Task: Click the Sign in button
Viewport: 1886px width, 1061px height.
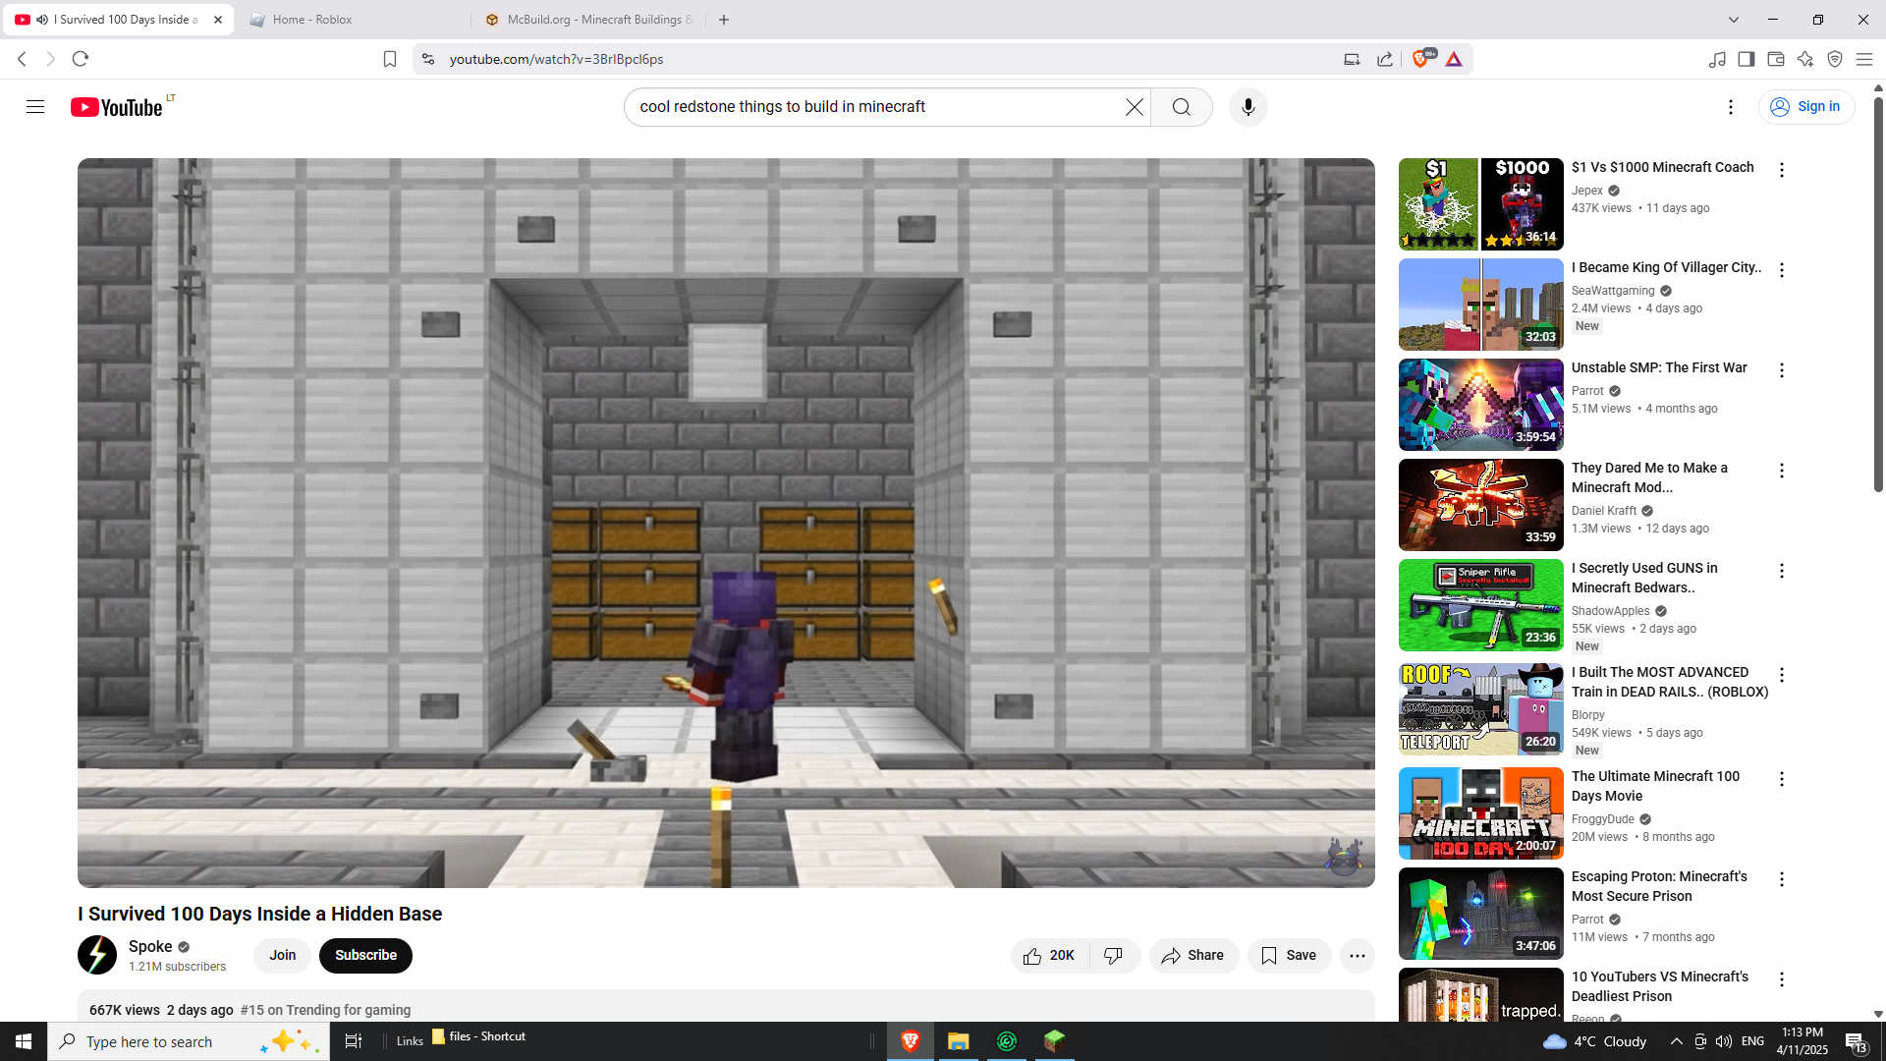Action: coord(1805,107)
